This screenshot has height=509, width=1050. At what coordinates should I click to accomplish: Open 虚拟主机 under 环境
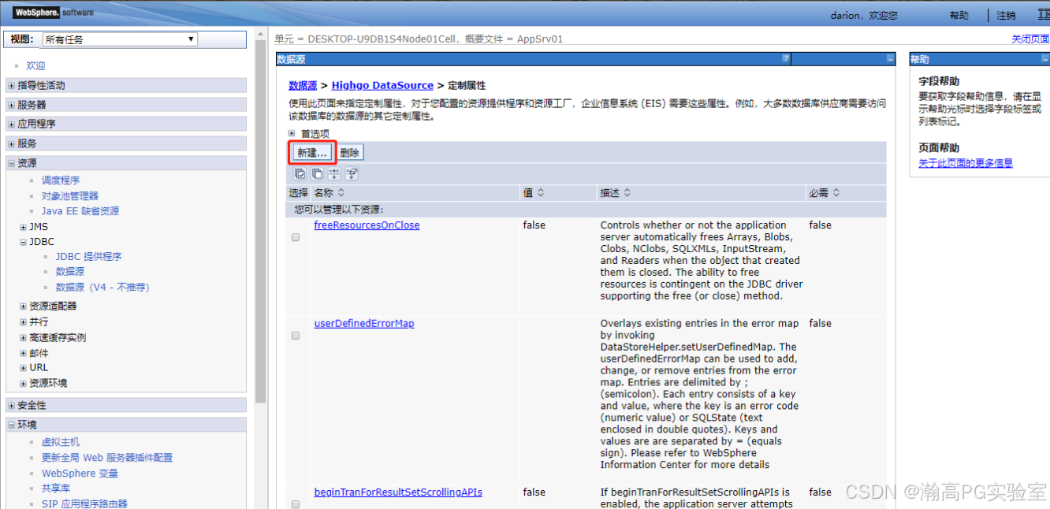[61, 442]
